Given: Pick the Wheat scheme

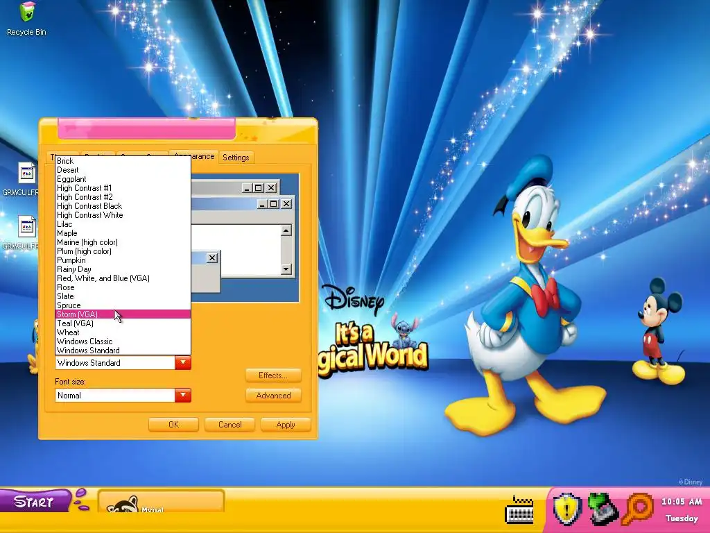Looking at the screenshot, I should click(123, 332).
